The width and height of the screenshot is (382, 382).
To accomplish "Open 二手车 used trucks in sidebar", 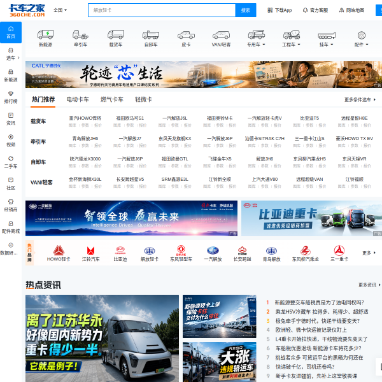I will click(11, 162).
